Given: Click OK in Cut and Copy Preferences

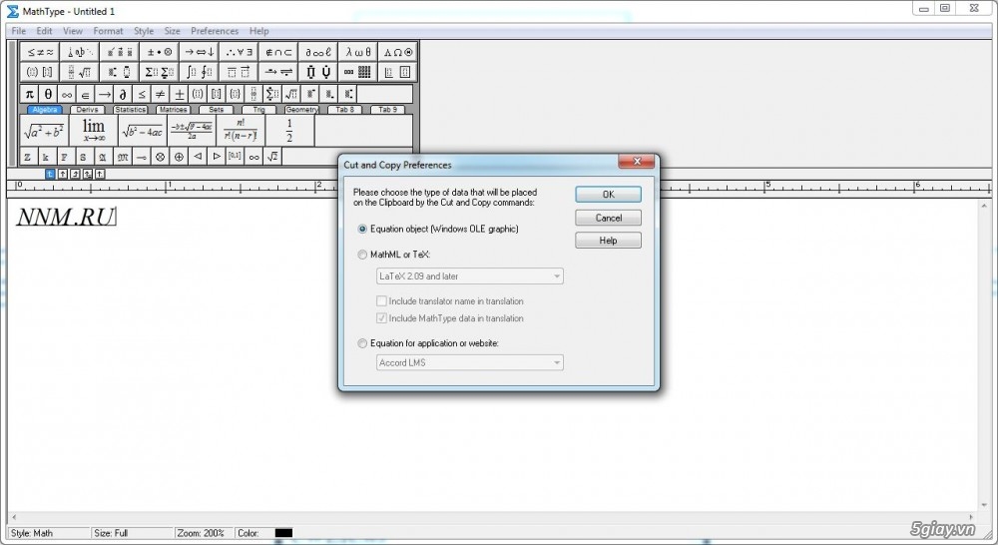Looking at the screenshot, I should 609,195.
